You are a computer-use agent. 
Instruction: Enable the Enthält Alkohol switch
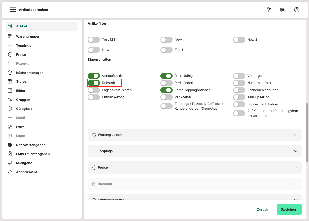click(x=94, y=97)
